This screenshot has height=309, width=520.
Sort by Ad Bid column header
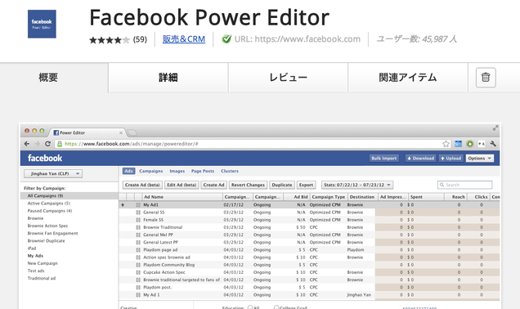(x=297, y=197)
